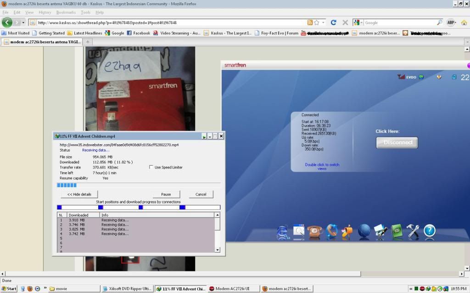This screenshot has height=293, width=470.
Task: Open the bookmark star dropdown arrow
Action: 323,22
